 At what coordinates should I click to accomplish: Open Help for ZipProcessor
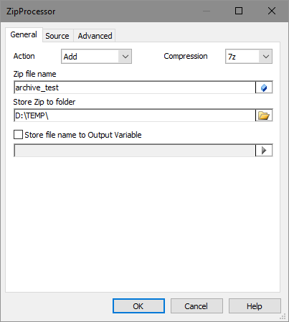[255, 306]
